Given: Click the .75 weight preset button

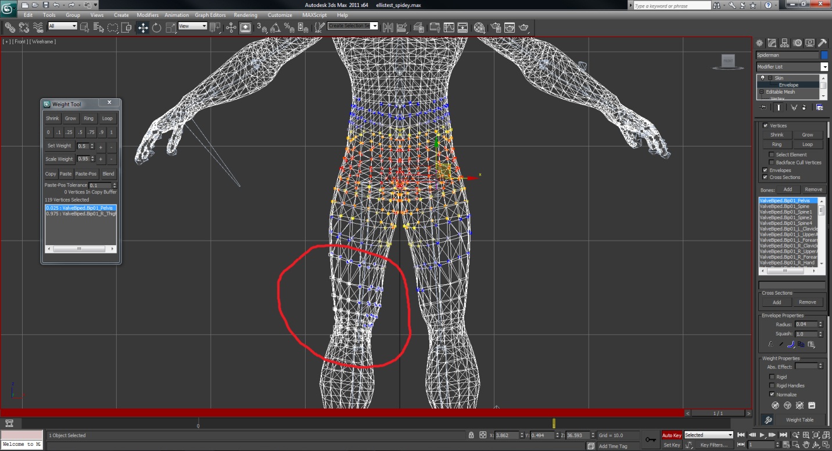Looking at the screenshot, I should pos(91,133).
